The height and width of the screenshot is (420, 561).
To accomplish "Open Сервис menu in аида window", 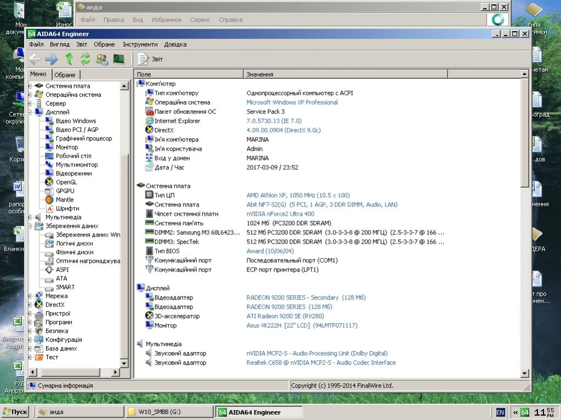I will 200,20.
